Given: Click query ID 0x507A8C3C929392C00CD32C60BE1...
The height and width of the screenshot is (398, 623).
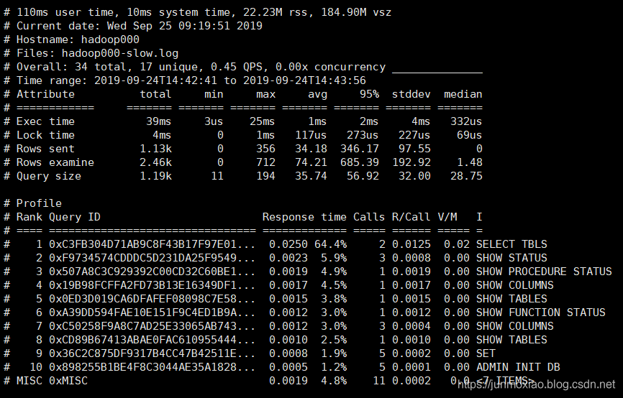Looking at the screenshot, I should (153, 272).
